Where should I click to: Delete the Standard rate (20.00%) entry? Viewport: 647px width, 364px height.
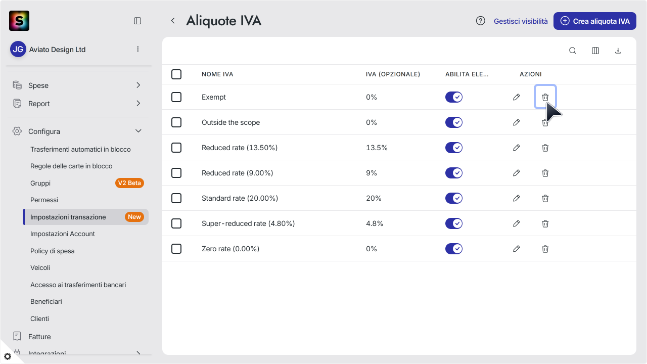545,198
